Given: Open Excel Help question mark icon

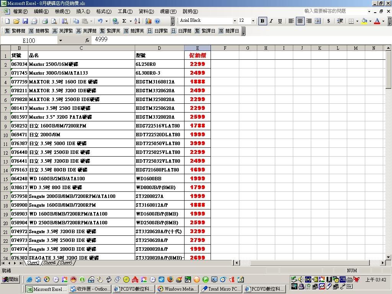Looking at the screenshot, I should pos(157,21).
